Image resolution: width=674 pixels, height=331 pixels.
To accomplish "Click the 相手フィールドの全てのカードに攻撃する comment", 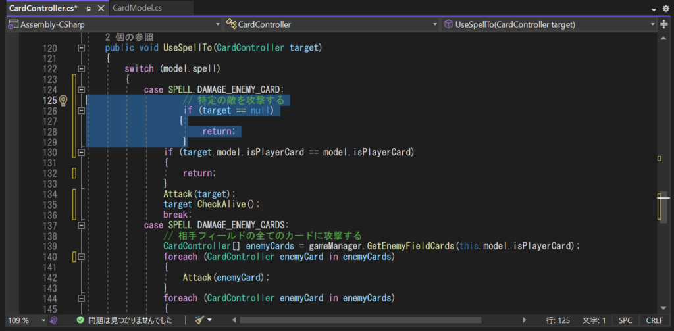I will point(263,236).
